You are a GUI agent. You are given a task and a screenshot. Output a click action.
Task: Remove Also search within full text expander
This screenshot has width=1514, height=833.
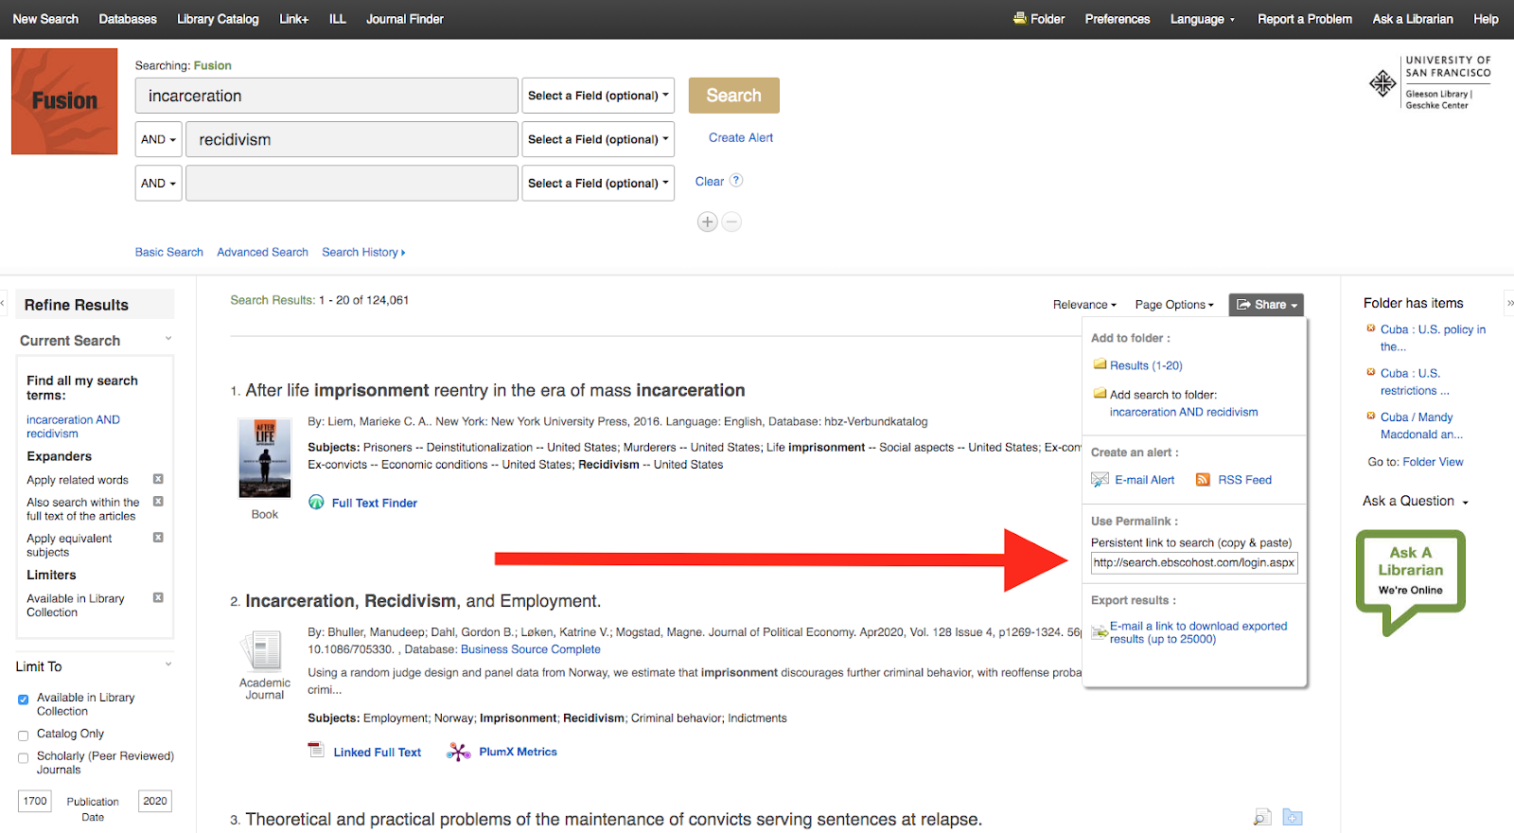click(158, 502)
